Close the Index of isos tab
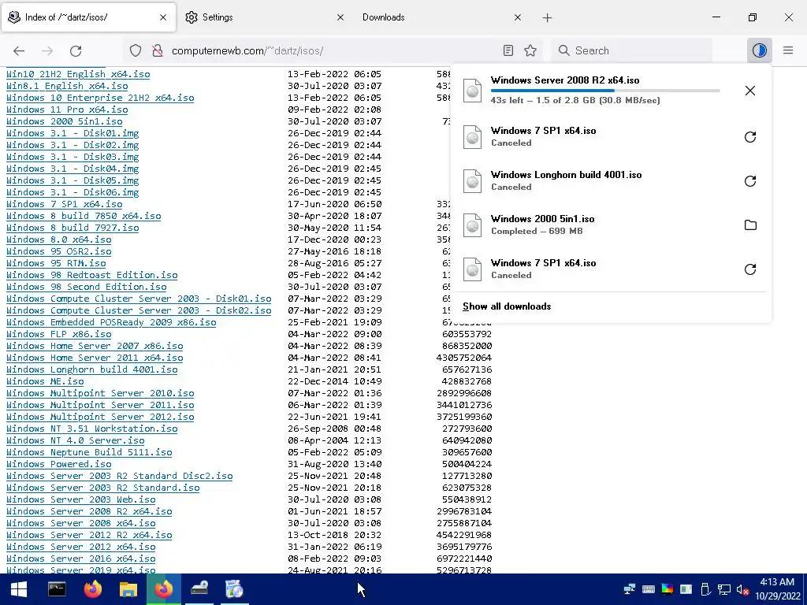The height and width of the screenshot is (605, 807). (163, 17)
